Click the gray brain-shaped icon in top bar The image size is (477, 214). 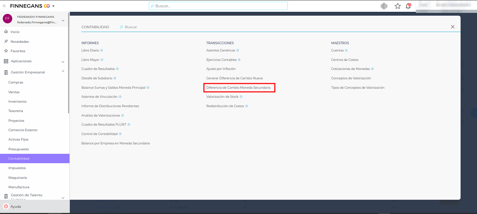tap(384, 6)
